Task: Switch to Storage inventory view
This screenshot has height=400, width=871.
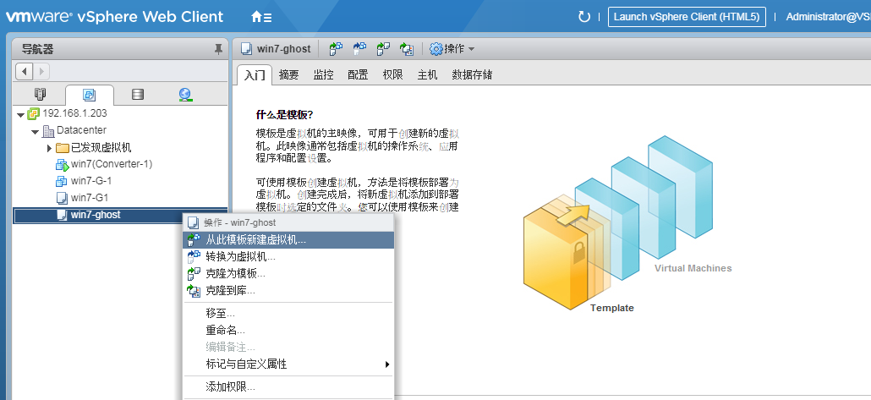Action: coord(138,94)
